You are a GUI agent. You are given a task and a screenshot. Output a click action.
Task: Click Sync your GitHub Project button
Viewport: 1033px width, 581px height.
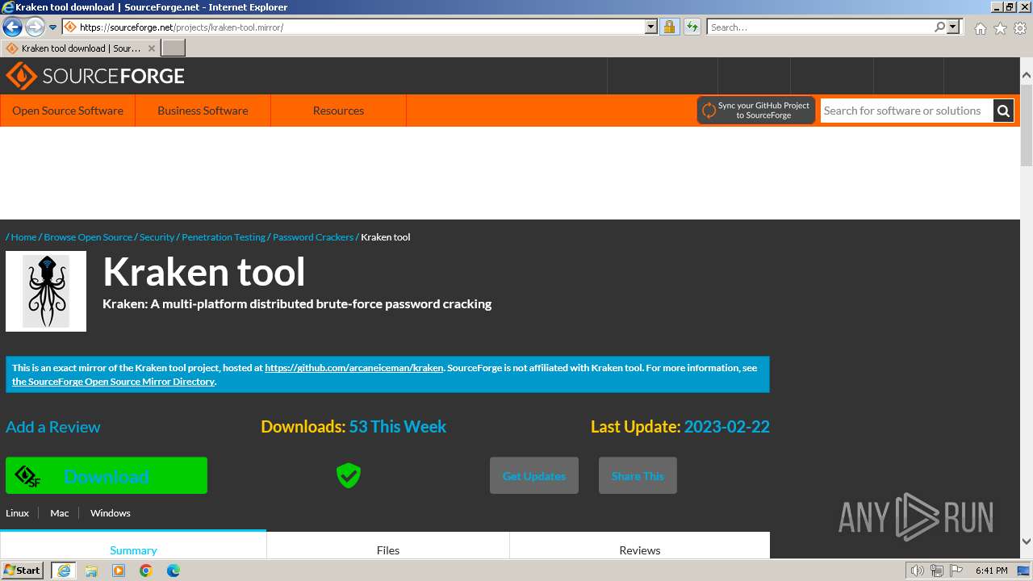pos(756,111)
